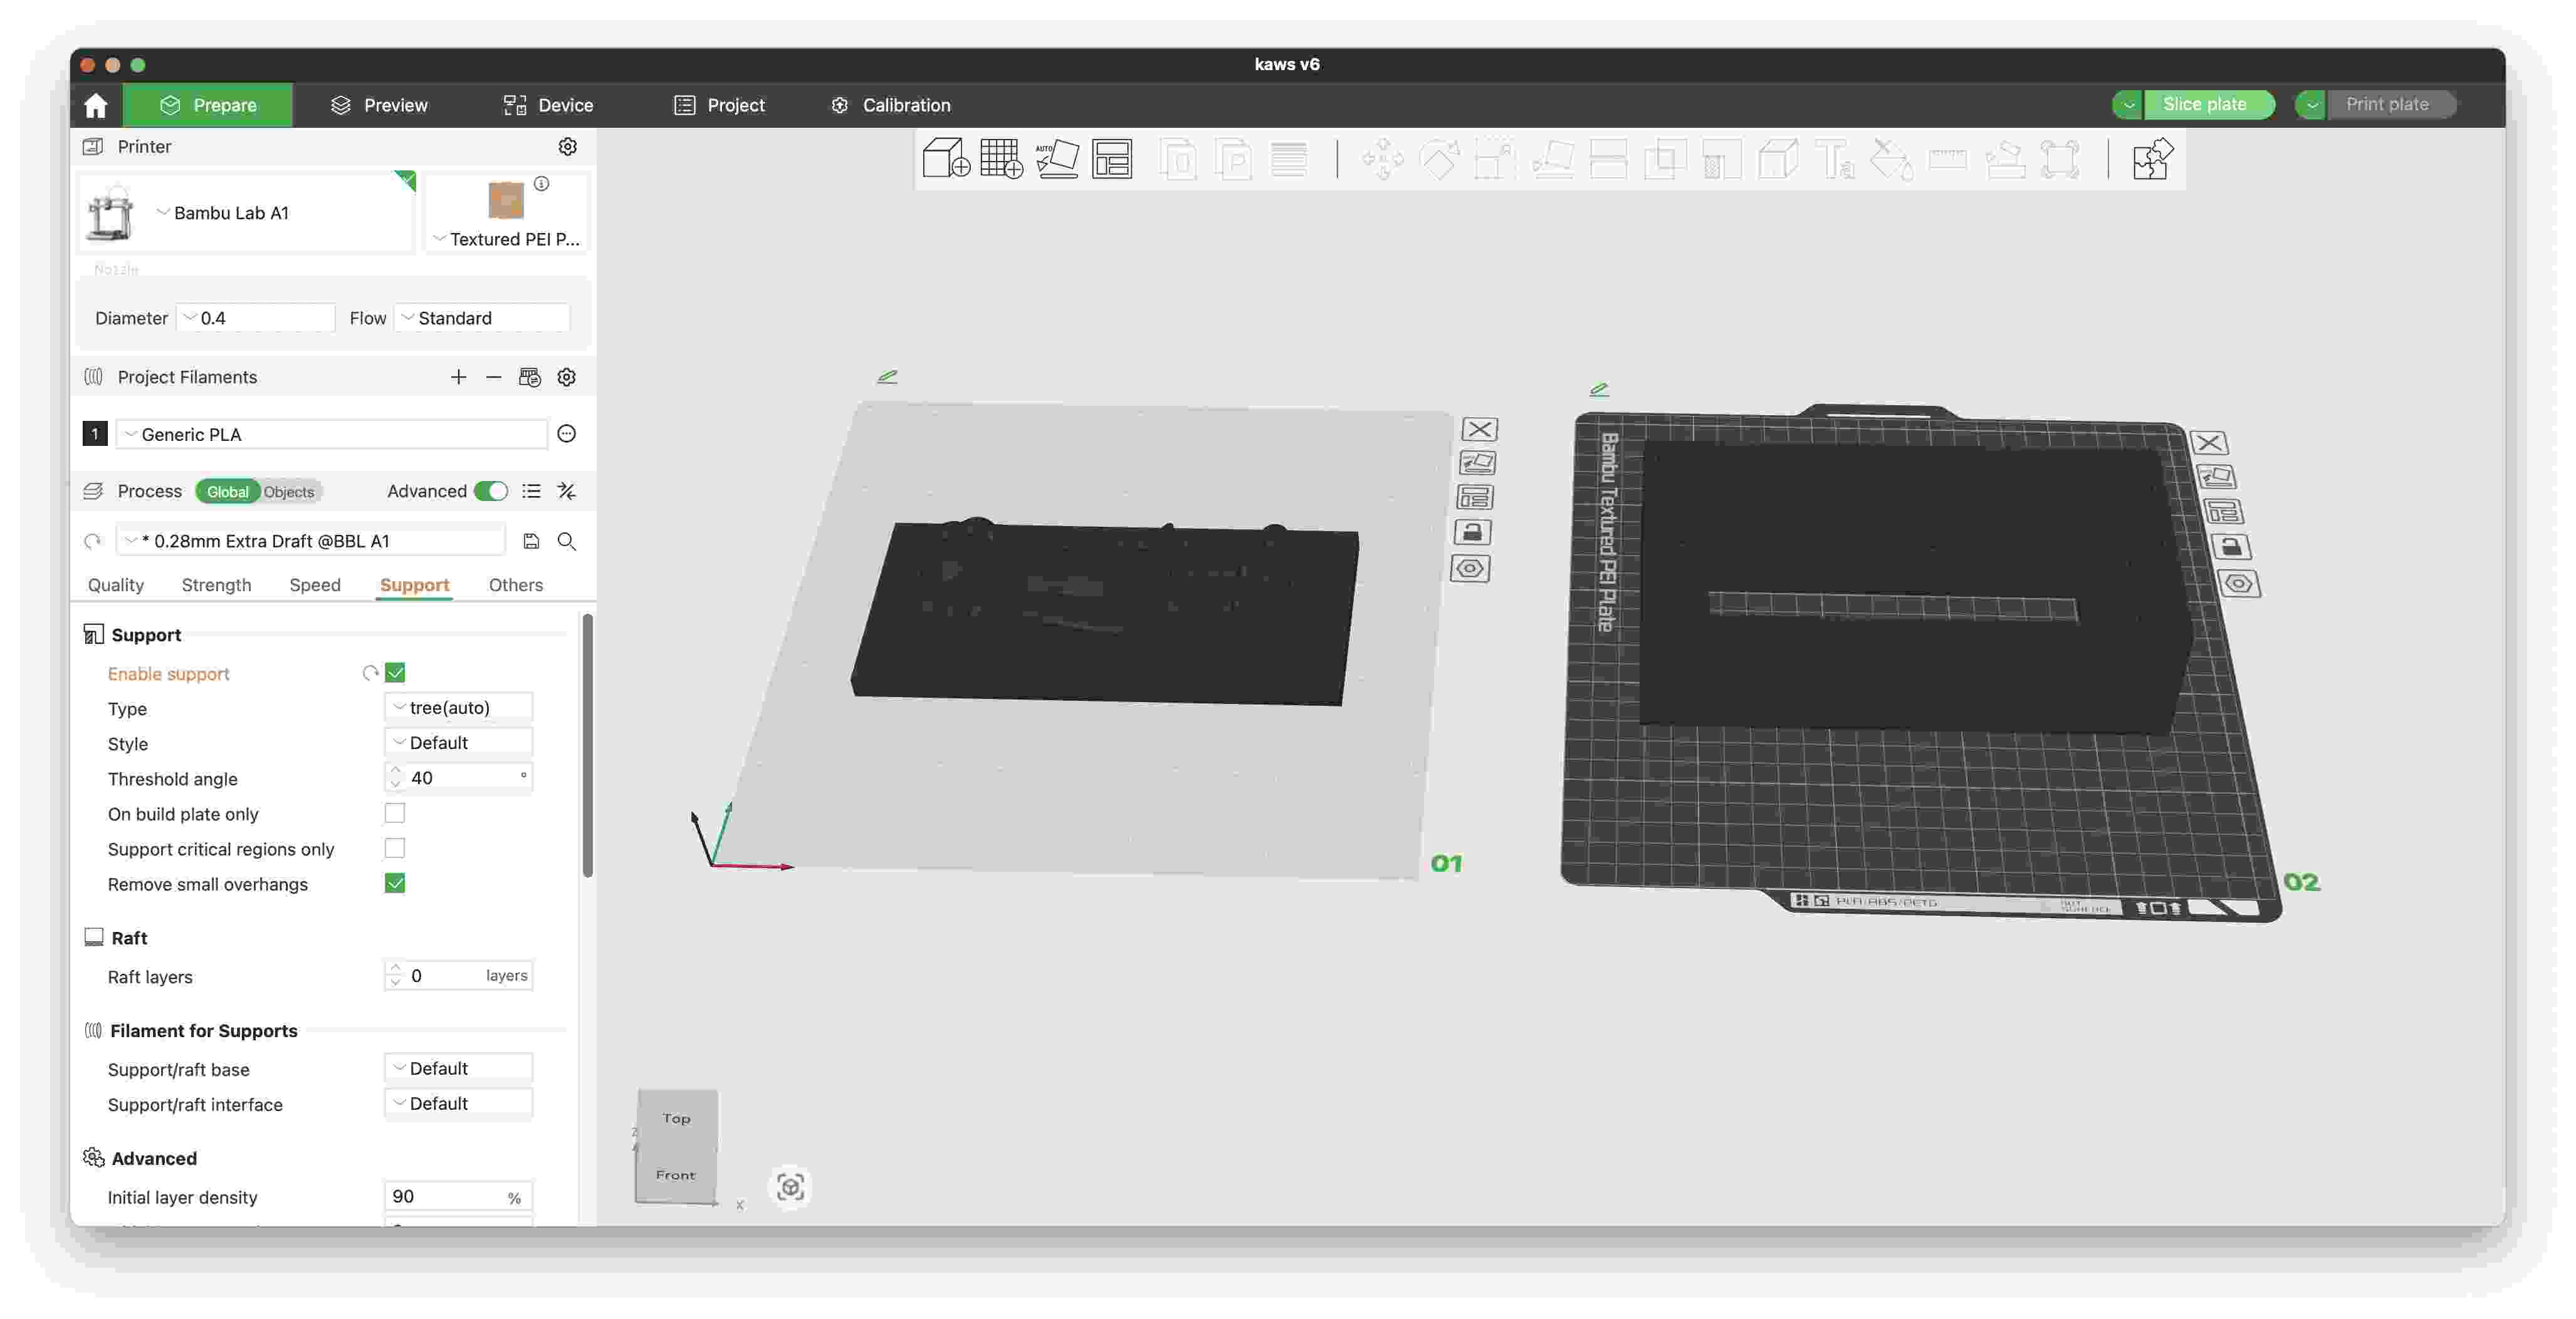Viewport: 2576px width, 1319px height.
Task: Switch to the Project tab
Action: coord(719,105)
